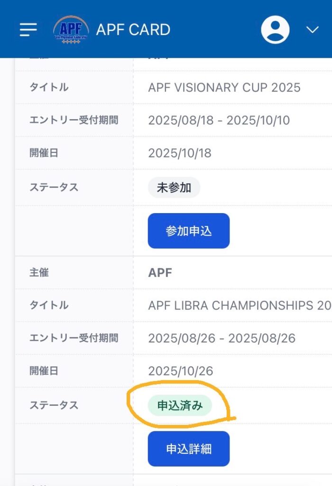
Task: Expand the account dropdown chevron
Action: pyautogui.click(x=312, y=29)
